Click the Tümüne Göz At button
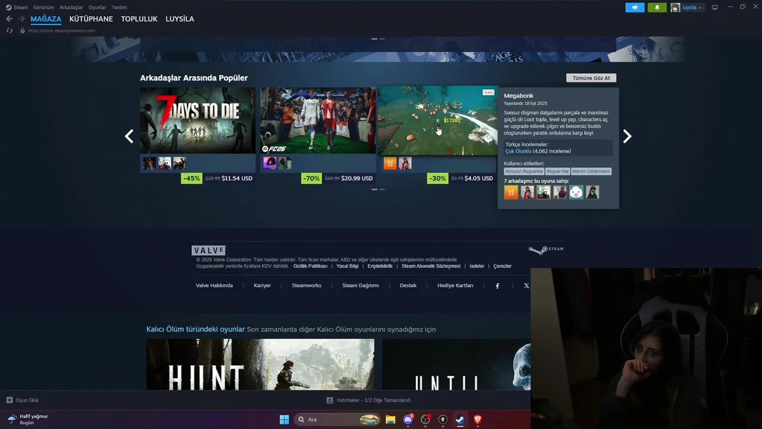The height and width of the screenshot is (429, 762). click(x=591, y=78)
